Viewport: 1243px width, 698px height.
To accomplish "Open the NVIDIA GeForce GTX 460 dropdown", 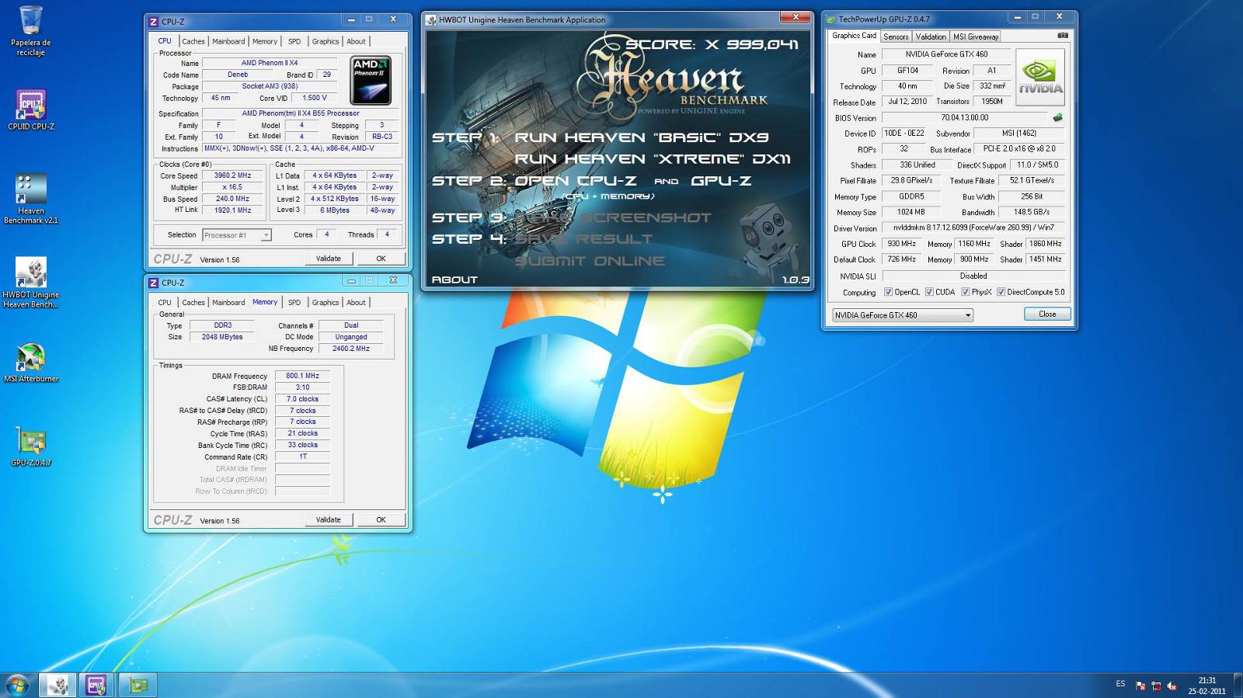I will click(903, 315).
